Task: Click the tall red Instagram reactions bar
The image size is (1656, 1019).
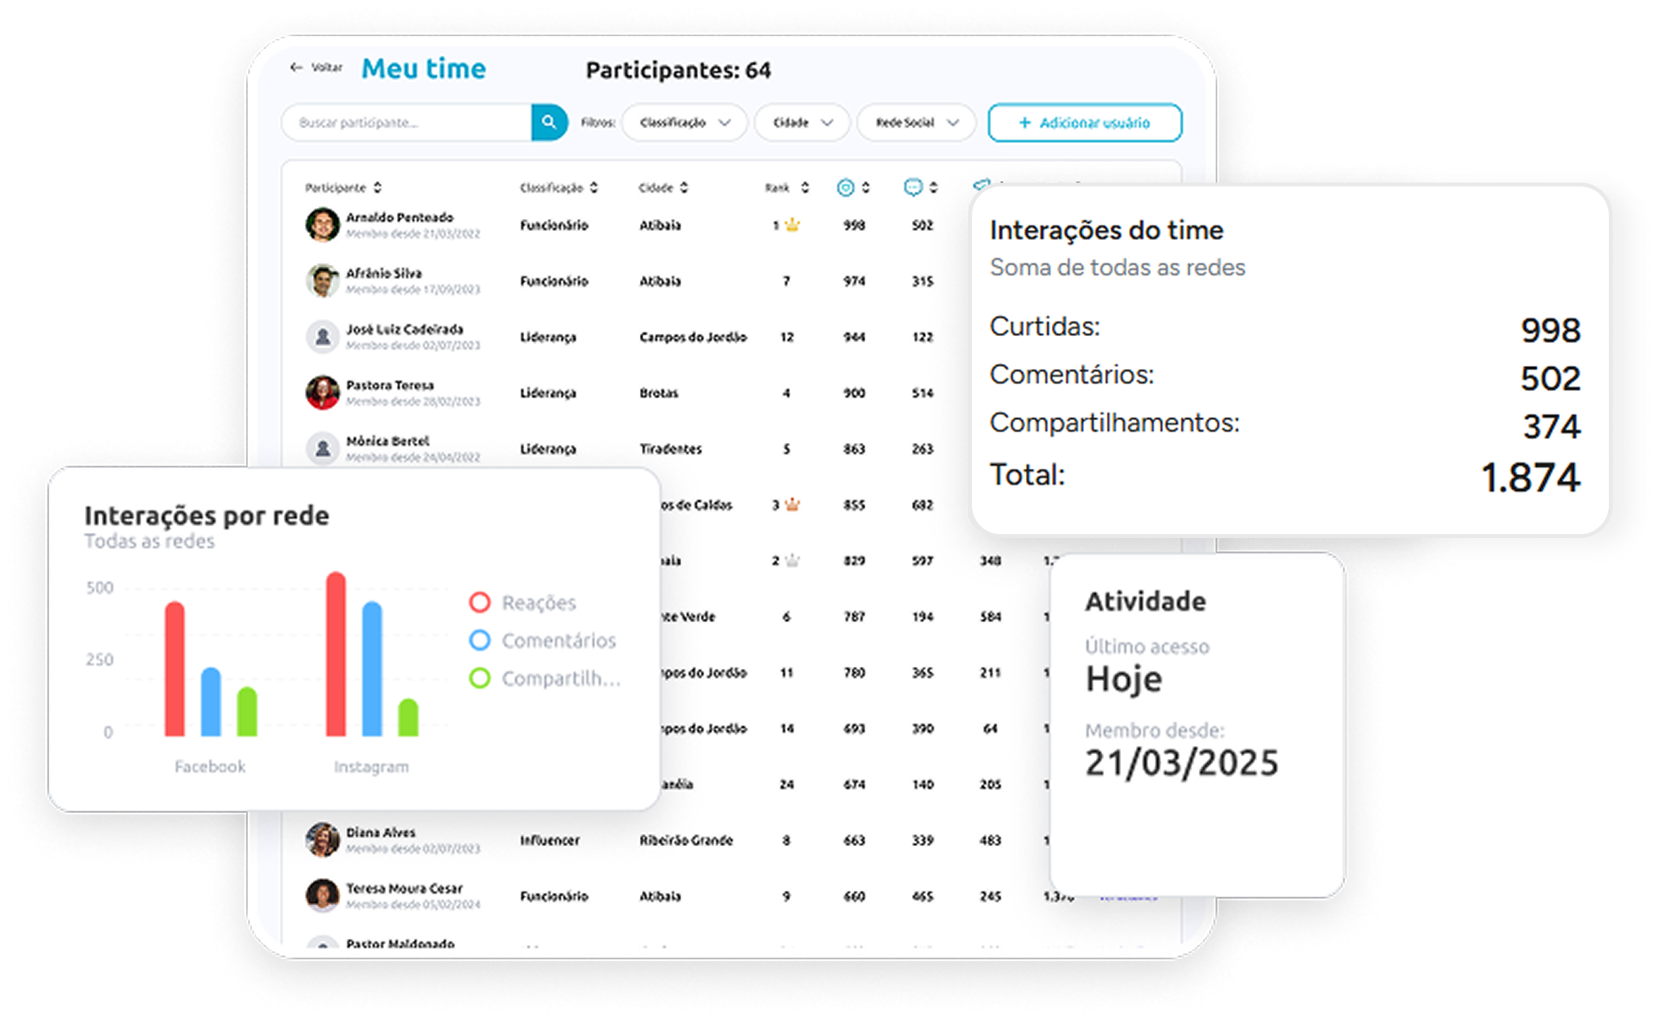Action: pyautogui.click(x=335, y=654)
